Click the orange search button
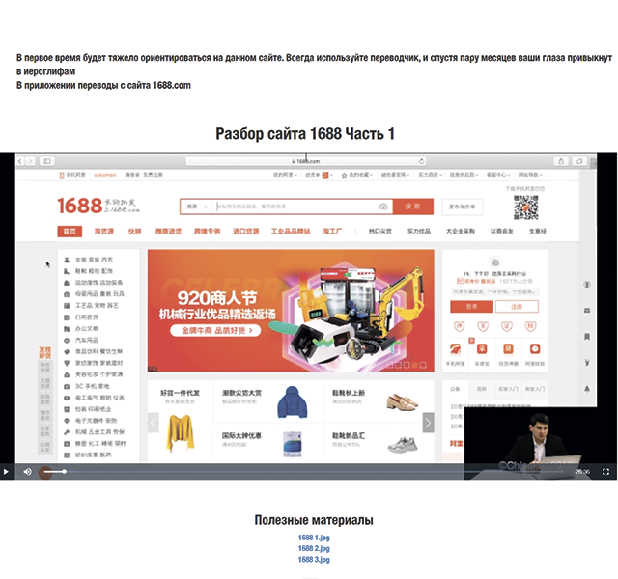 [413, 207]
